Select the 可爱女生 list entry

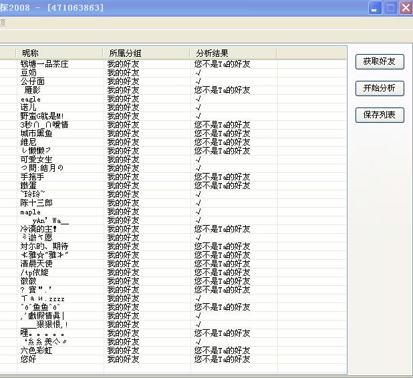(37, 160)
